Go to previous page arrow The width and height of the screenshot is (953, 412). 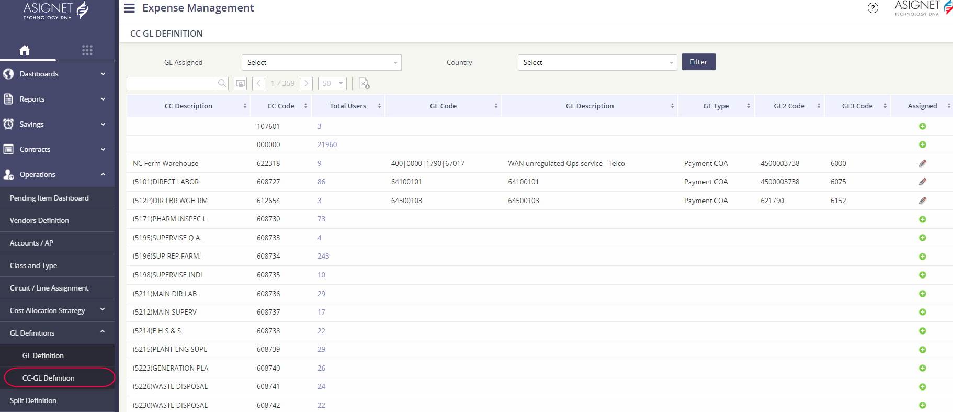click(x=258, y=84)
